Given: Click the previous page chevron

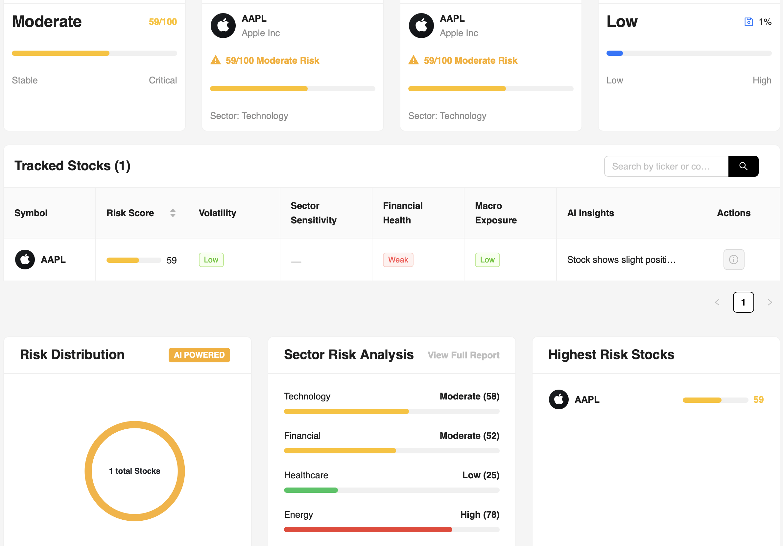Looking at the screenshot, I should [718, 302].
